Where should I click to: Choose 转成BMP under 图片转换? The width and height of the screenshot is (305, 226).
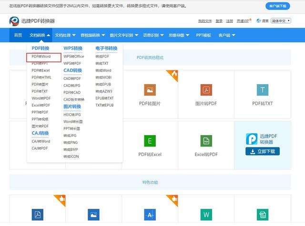pyautogui.click(x=71, y=149)
